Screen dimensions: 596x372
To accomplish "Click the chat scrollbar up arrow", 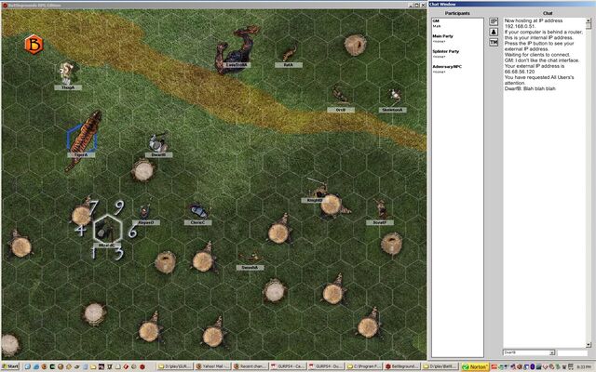I will pyautogui.click(x=589, y=20).
